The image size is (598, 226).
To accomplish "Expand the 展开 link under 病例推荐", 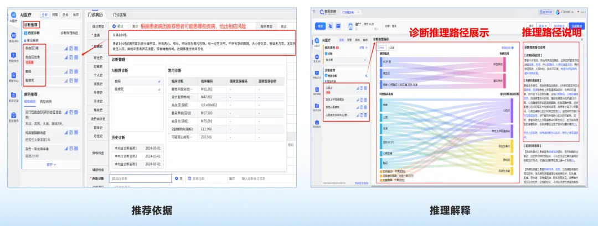I will [51, 164].
